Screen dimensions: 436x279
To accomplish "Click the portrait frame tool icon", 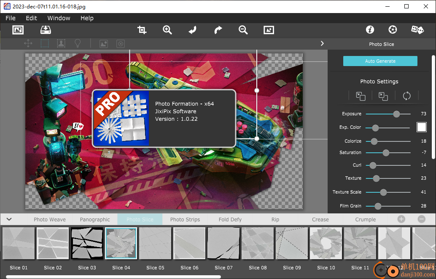I will click(61, 43).
